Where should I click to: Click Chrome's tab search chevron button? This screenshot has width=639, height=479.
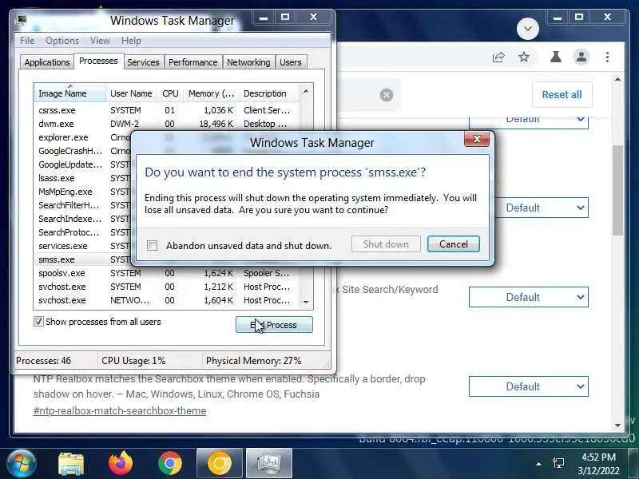[x=528, y=29]
